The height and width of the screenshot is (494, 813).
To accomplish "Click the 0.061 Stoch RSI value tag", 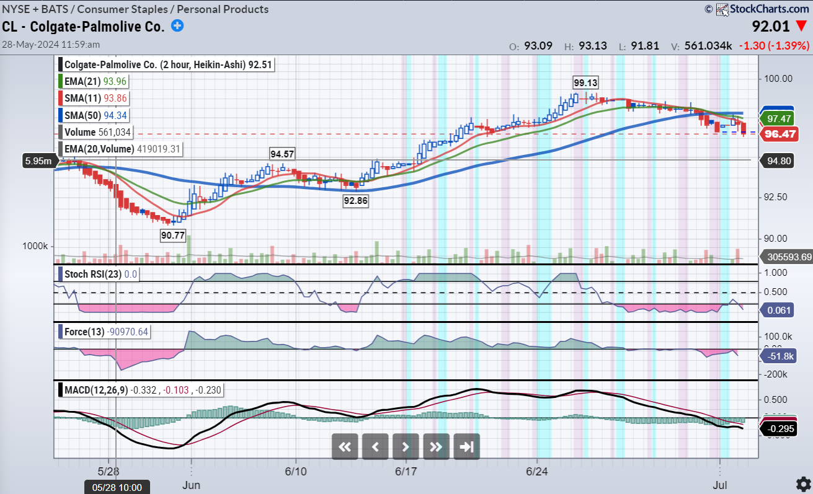I will click(778, 310).
